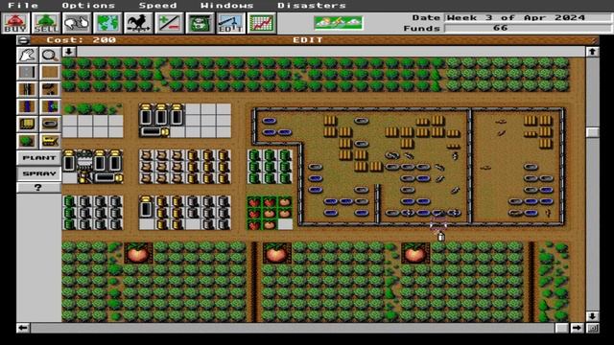Click the SELL toolbar icon
Image resolution: width=614 pixels, height=345 pixels.
(x=46, y=23)
